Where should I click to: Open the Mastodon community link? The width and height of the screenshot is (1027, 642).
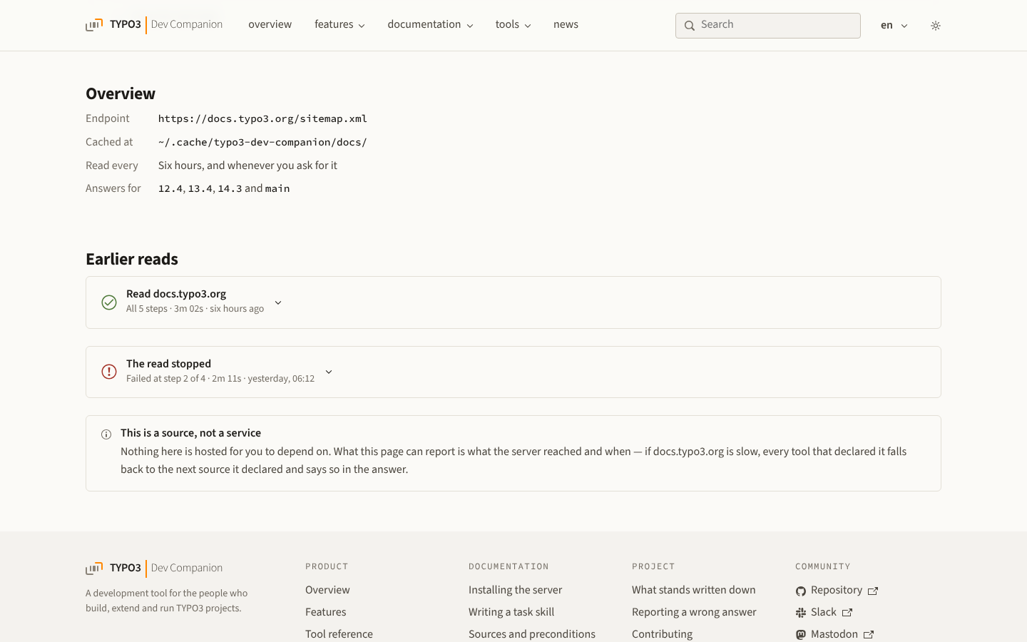coord(834,634)
